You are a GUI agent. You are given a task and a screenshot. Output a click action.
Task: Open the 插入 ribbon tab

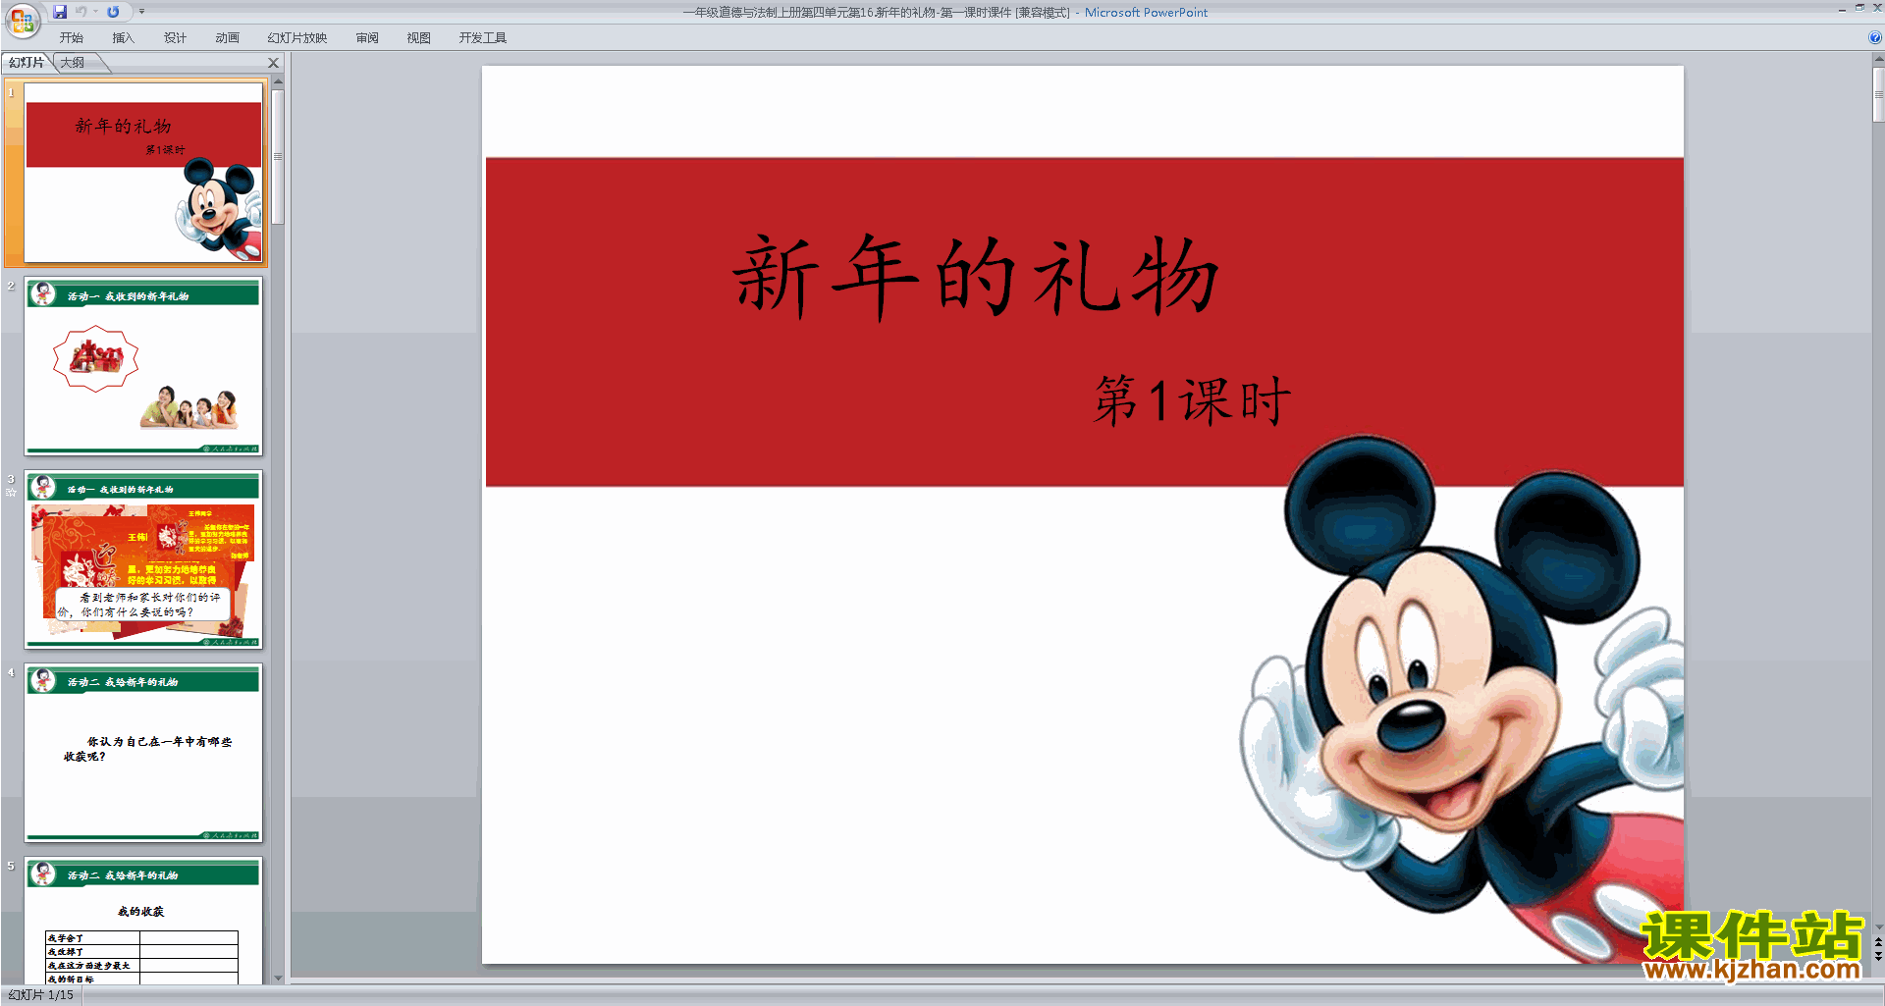click(123, 38)
